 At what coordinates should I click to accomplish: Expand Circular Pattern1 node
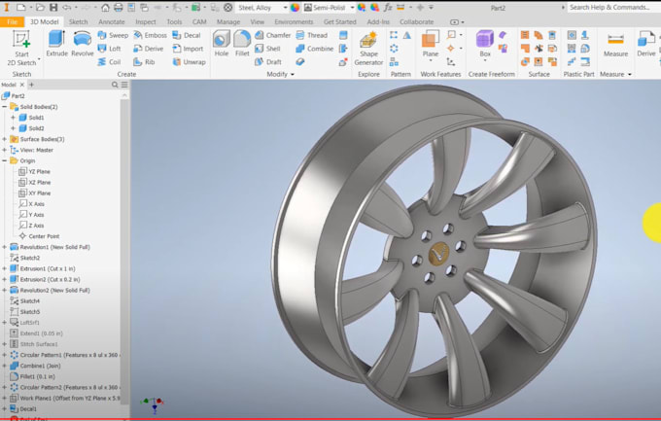5,355
